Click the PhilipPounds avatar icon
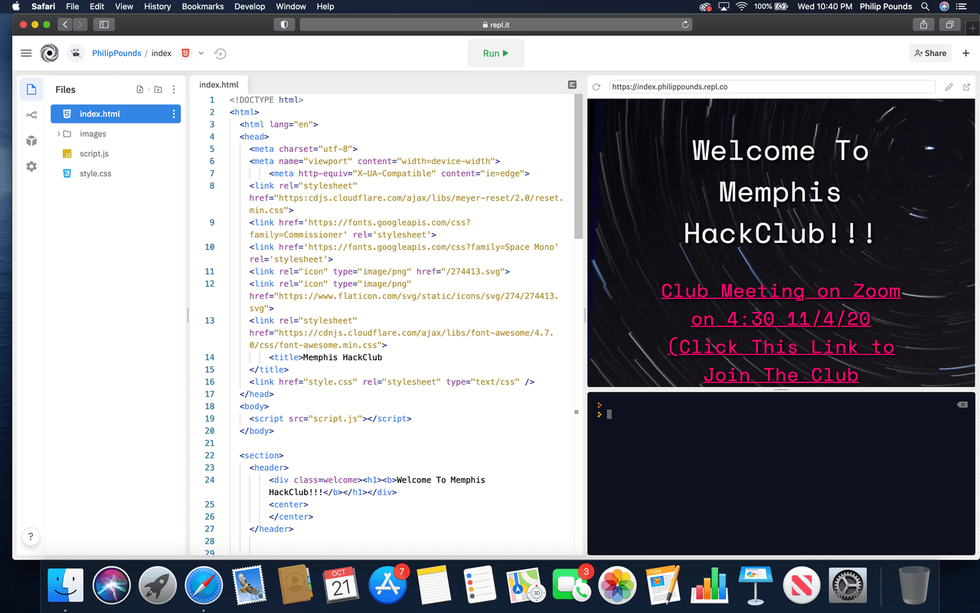This screenshot has width=980, height=613. (x=76, y=54)
